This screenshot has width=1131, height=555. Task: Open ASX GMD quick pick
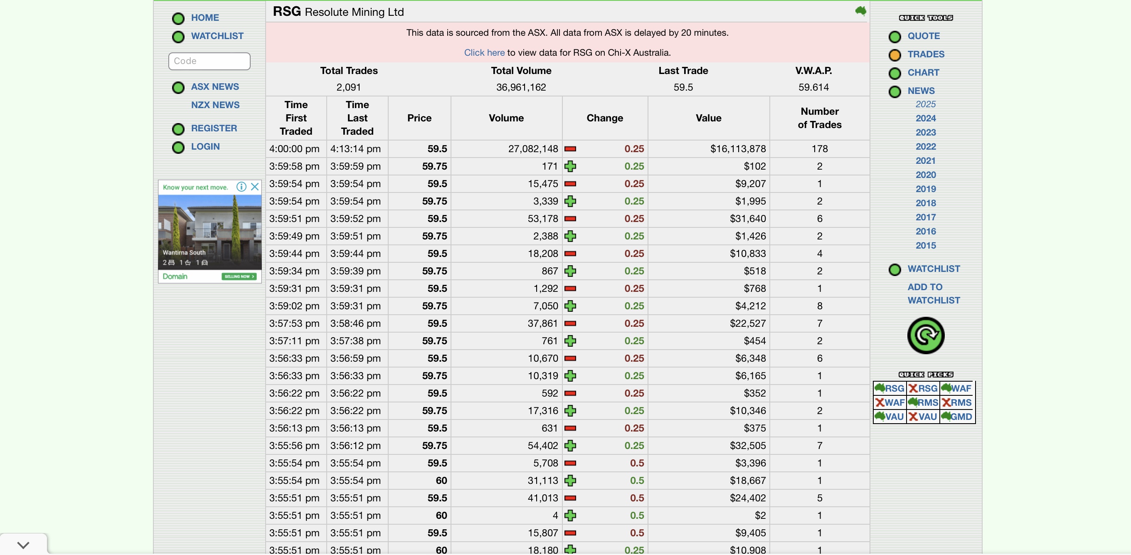pyautogui.click(x=957, y=416)
